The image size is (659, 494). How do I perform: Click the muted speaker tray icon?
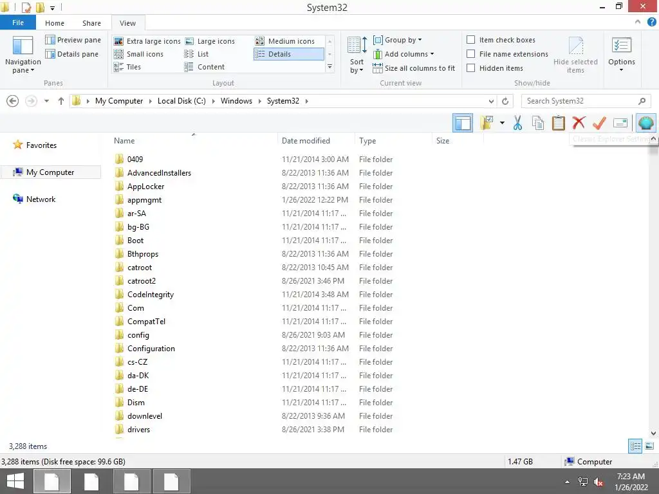(598, 482)
